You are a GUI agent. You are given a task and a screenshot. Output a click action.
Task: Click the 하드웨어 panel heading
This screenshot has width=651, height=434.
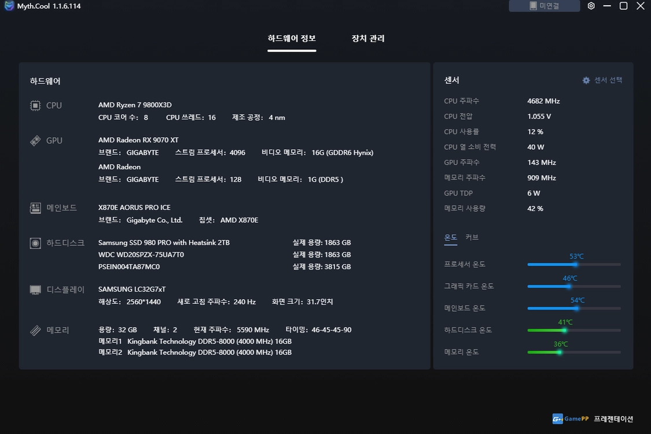click(45, 81)
